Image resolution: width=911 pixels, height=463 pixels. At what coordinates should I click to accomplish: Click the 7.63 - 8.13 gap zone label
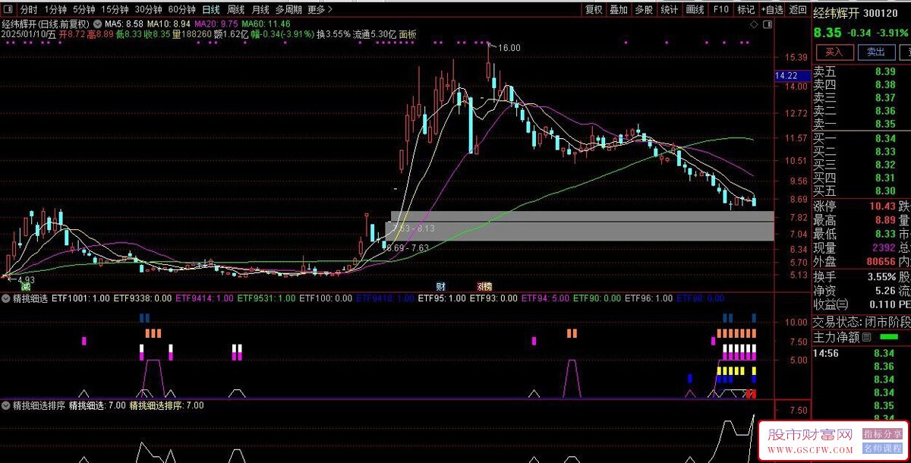pyautogui.click(x=415, y=228)
